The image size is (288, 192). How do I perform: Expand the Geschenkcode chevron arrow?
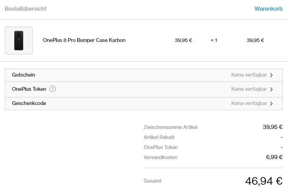[271, 104]
